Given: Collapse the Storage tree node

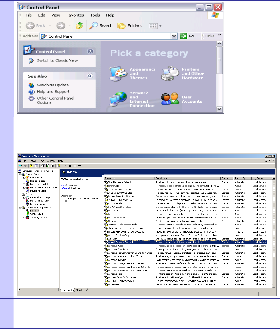Looking at the screenshot, I should pos(20,194).
